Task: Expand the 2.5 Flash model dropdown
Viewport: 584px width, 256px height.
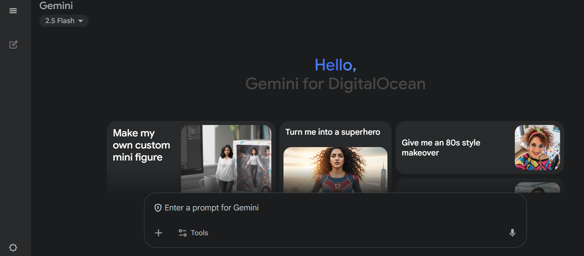Action: 64,21
